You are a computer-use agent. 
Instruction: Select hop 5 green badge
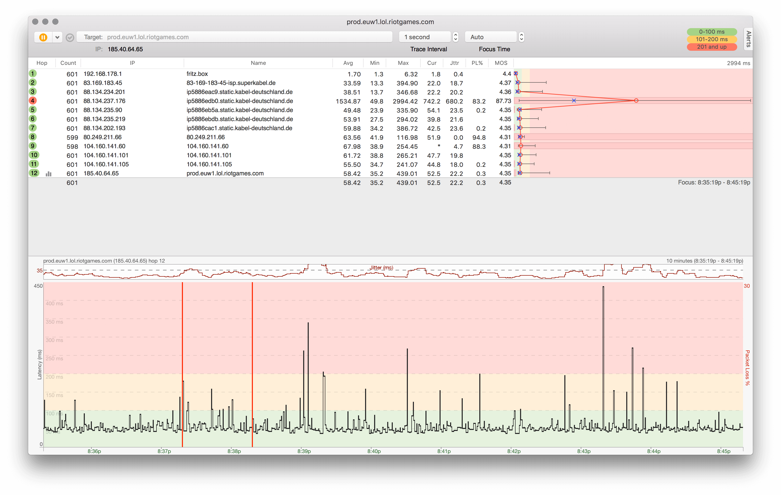tap(33, 110)
